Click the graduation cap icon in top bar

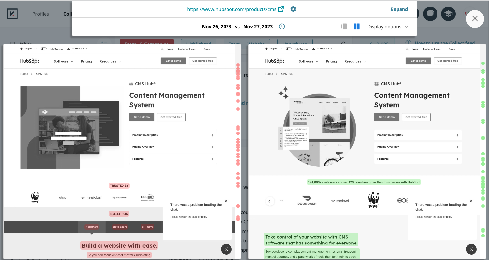coord(448,14)
